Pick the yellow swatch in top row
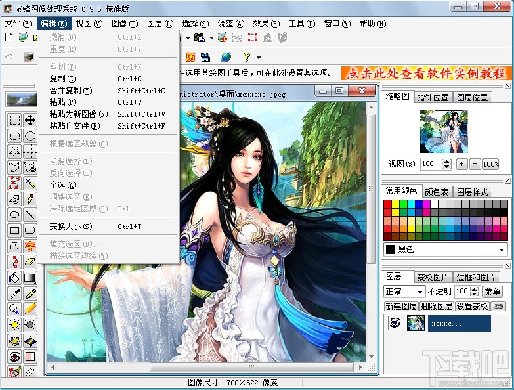This screenshot has width=514, height=390. click(x=396, y=204)
